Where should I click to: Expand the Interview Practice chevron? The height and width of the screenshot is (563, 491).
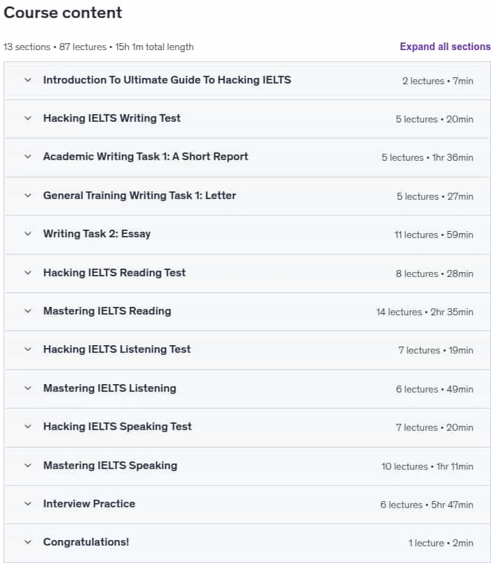coord(28,504)
